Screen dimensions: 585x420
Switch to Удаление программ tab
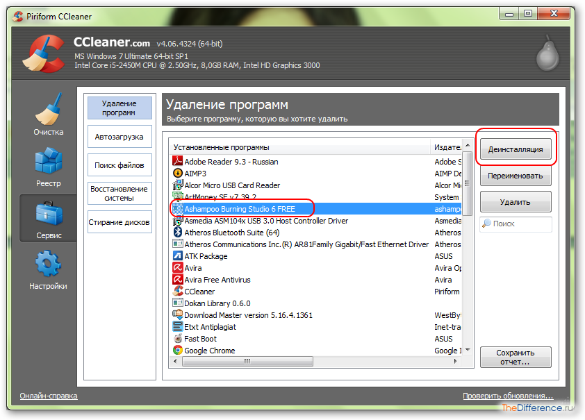[120, 108]
